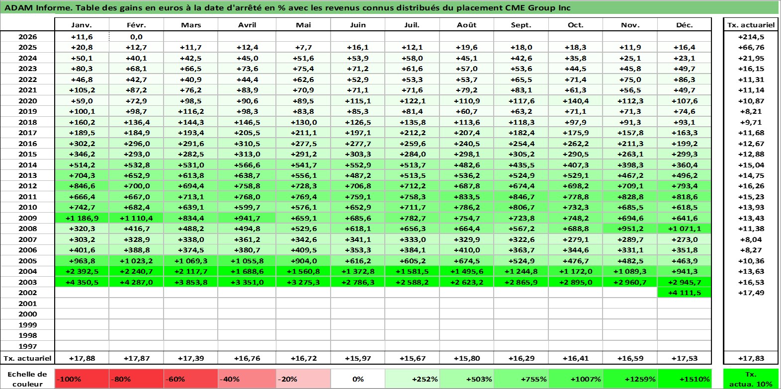Image resolution: width=781 pixels, height=389 pixels.
Task: Click the -20% light pink swatch
Action: tap(303, 379)
